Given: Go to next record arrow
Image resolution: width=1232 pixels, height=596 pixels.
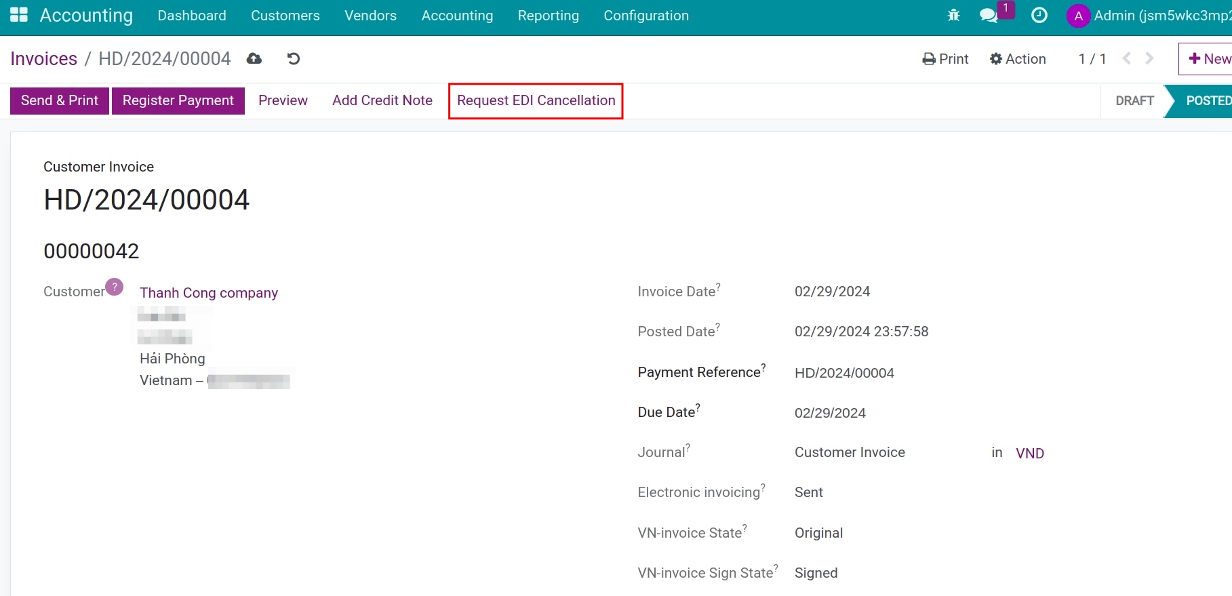Looking at the screenshot, I should (x=1149, y=58).
